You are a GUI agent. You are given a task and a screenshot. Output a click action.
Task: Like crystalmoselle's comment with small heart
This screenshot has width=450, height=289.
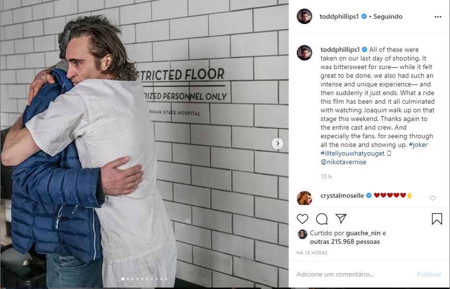(x=433, y=198)
